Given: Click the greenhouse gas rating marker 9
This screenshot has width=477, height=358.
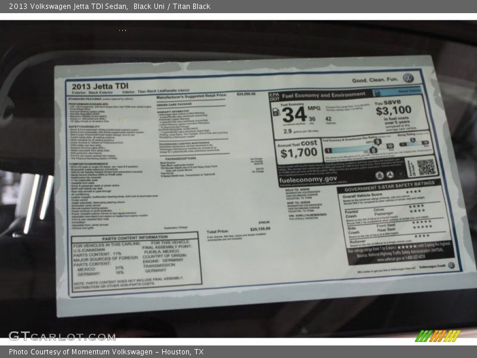Looking at the screenshot, I should [377, 142].
